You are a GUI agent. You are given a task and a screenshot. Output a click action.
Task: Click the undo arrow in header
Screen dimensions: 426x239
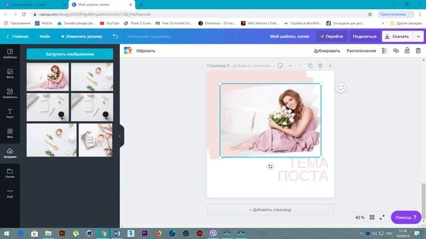(x=115, y=36)
